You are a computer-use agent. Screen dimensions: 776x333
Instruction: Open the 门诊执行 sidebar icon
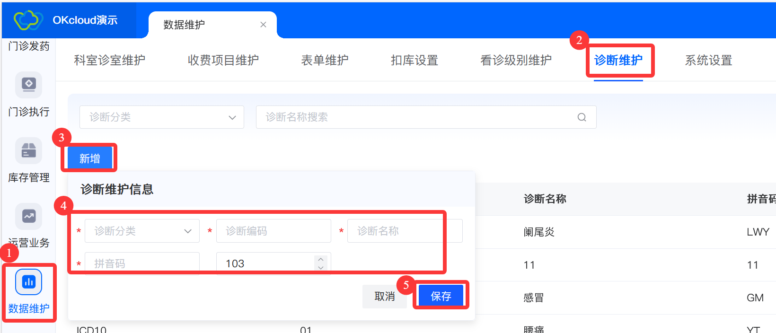point(29,85)
